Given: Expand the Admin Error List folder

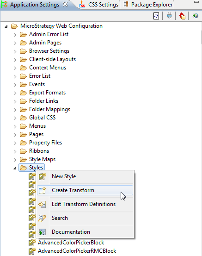Looking at the screenshot, I should (15, 35).
